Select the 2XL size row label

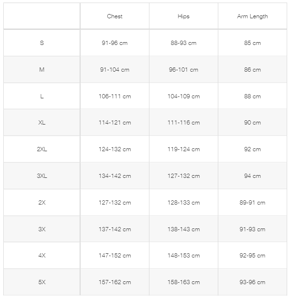click(x=42, y=149)
